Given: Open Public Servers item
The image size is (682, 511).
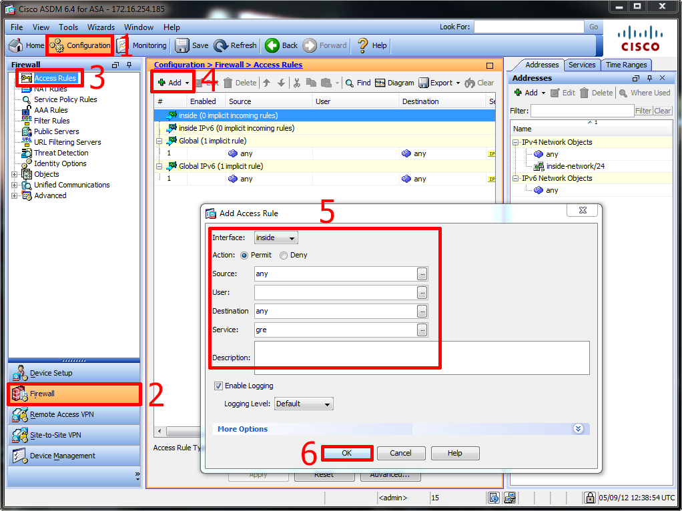Looking at the screenshot, I should coord(57,131).
